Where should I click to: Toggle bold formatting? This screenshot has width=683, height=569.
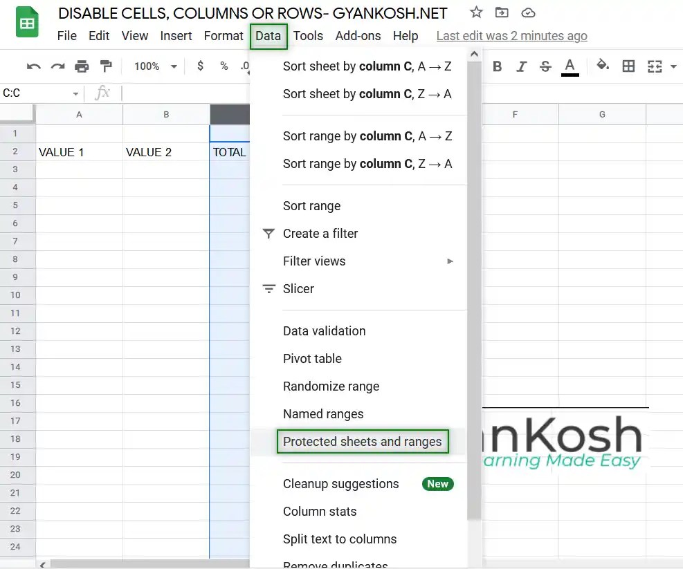[497, 66]
